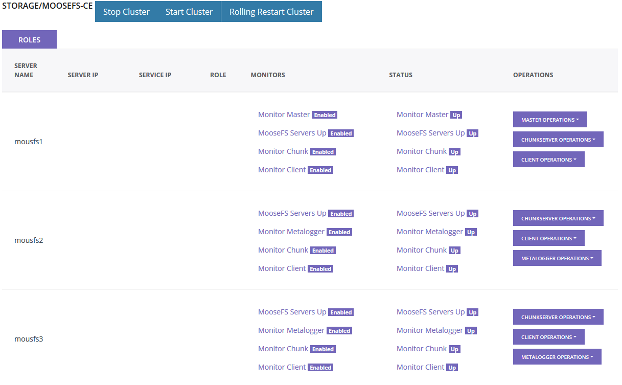This screenshot has height=385, width=622.
Task: Click Enabled badge beside mousfs3 Monitor Client
Action: click(320, 368)
